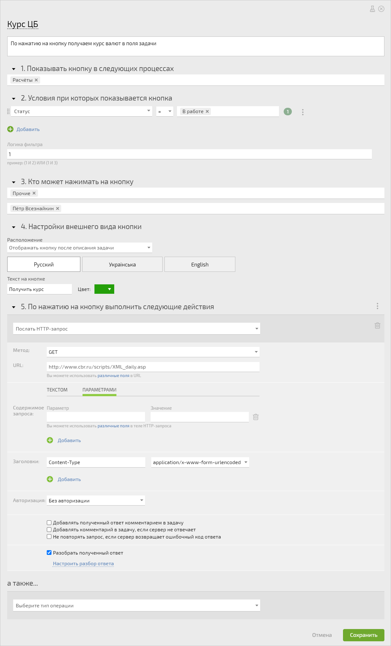The width and height of the screenshot is (391, 646).
Task: Uncheck Разобрать полученный ответ
Action: click(x=49, y=552)
